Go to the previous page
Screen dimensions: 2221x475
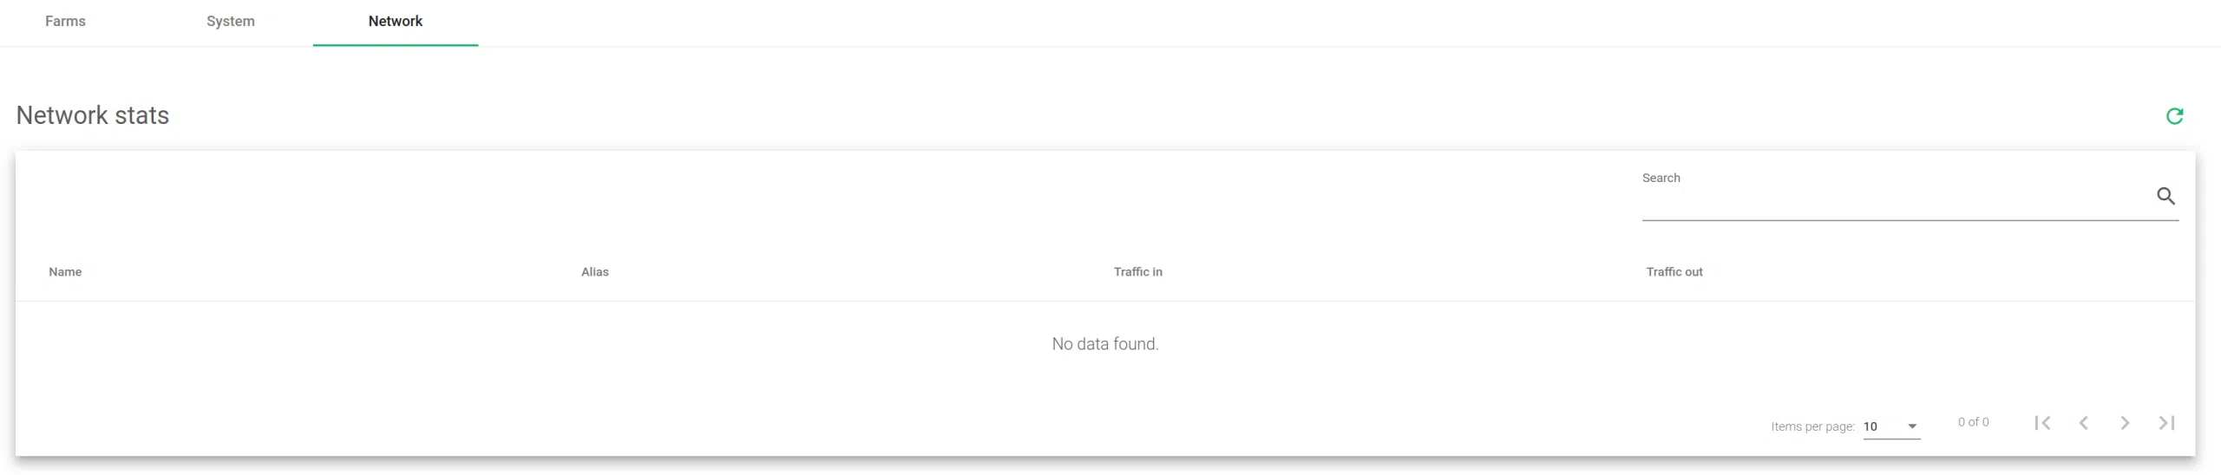[x=2083, y=423]
